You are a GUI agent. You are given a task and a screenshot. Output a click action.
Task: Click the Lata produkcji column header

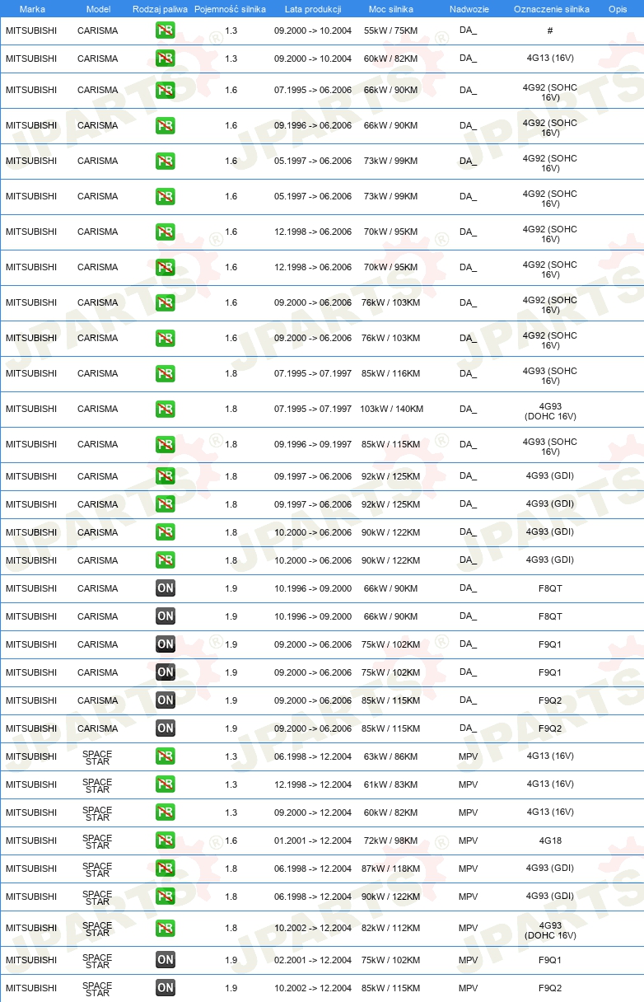[x=313, y=10]
